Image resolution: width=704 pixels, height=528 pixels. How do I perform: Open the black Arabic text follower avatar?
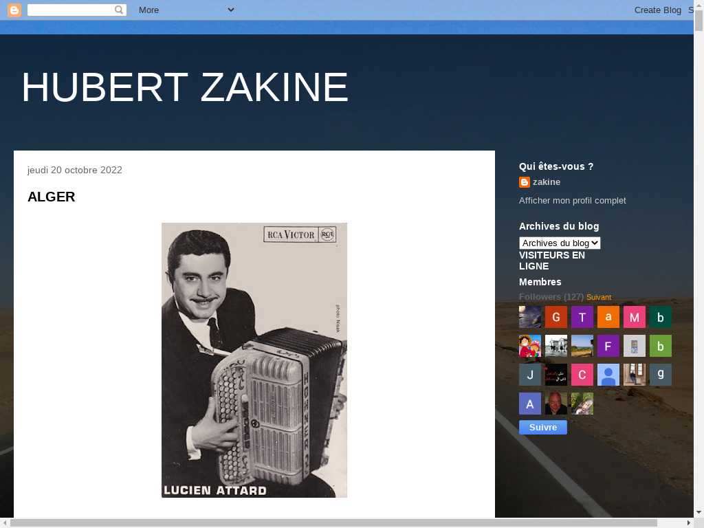(x=555, y=375)
